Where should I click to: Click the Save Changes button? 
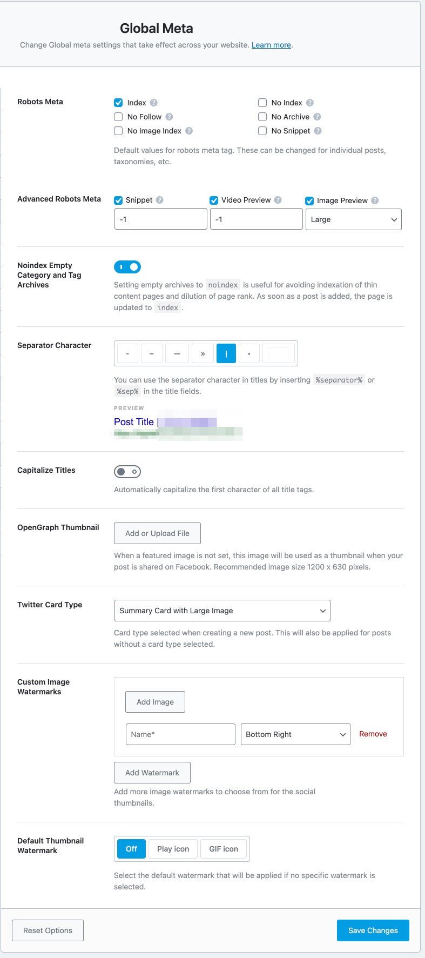pyautogui.click(x=373, y=930)
